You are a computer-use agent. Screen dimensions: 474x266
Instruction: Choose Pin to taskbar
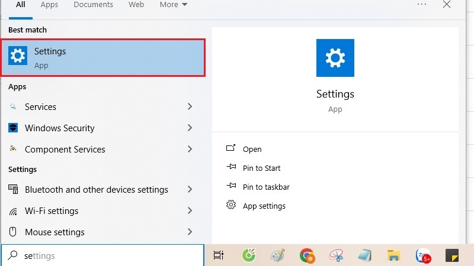click(x=266, y=187)
